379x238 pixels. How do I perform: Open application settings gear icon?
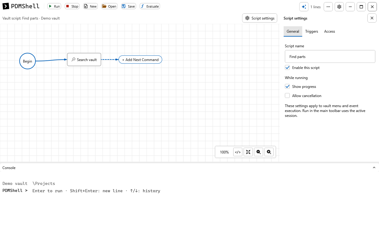pyautogui.click(x=339, y=7)
